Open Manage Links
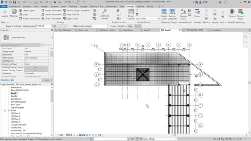Screen dimensions: 251x141 183,14
